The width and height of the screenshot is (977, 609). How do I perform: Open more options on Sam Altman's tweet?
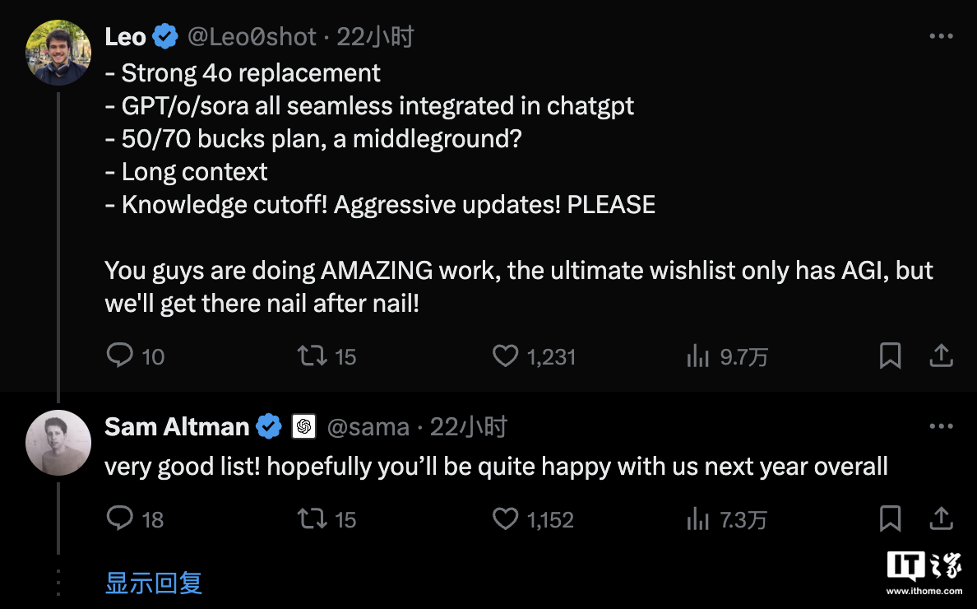pos(941,426)
